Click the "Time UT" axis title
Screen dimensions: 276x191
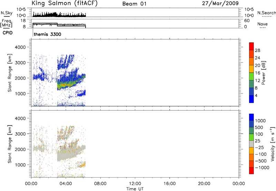pos(135,189)
